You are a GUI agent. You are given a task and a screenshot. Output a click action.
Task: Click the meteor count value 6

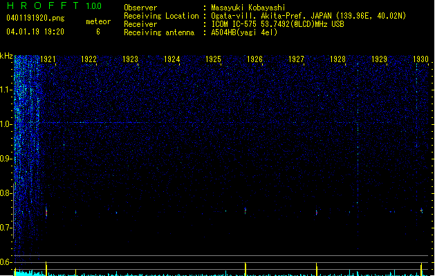[x=98, y=32]
